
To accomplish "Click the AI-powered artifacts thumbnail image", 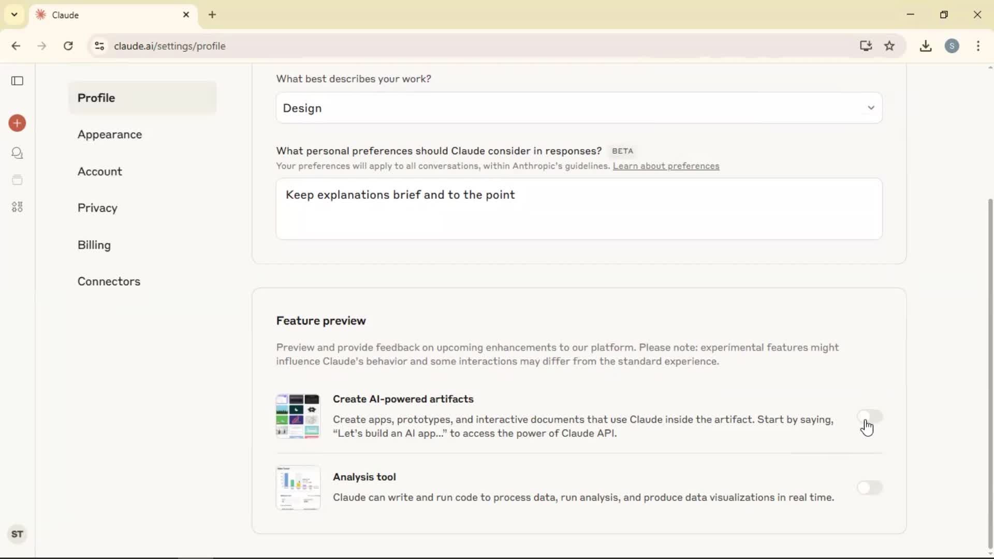I will (298, 416).
